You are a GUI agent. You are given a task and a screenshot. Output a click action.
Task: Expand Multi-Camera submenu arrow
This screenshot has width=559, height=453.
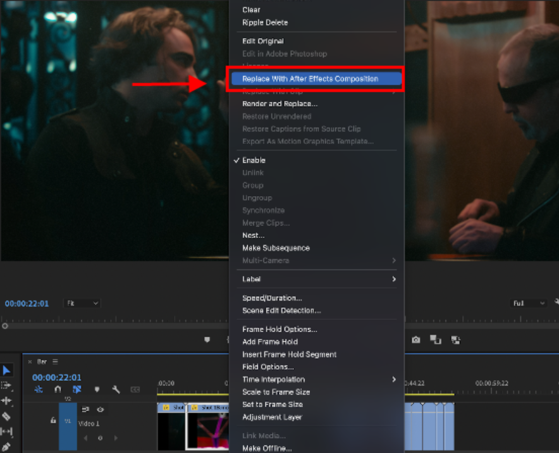click(x=394, y=261)
